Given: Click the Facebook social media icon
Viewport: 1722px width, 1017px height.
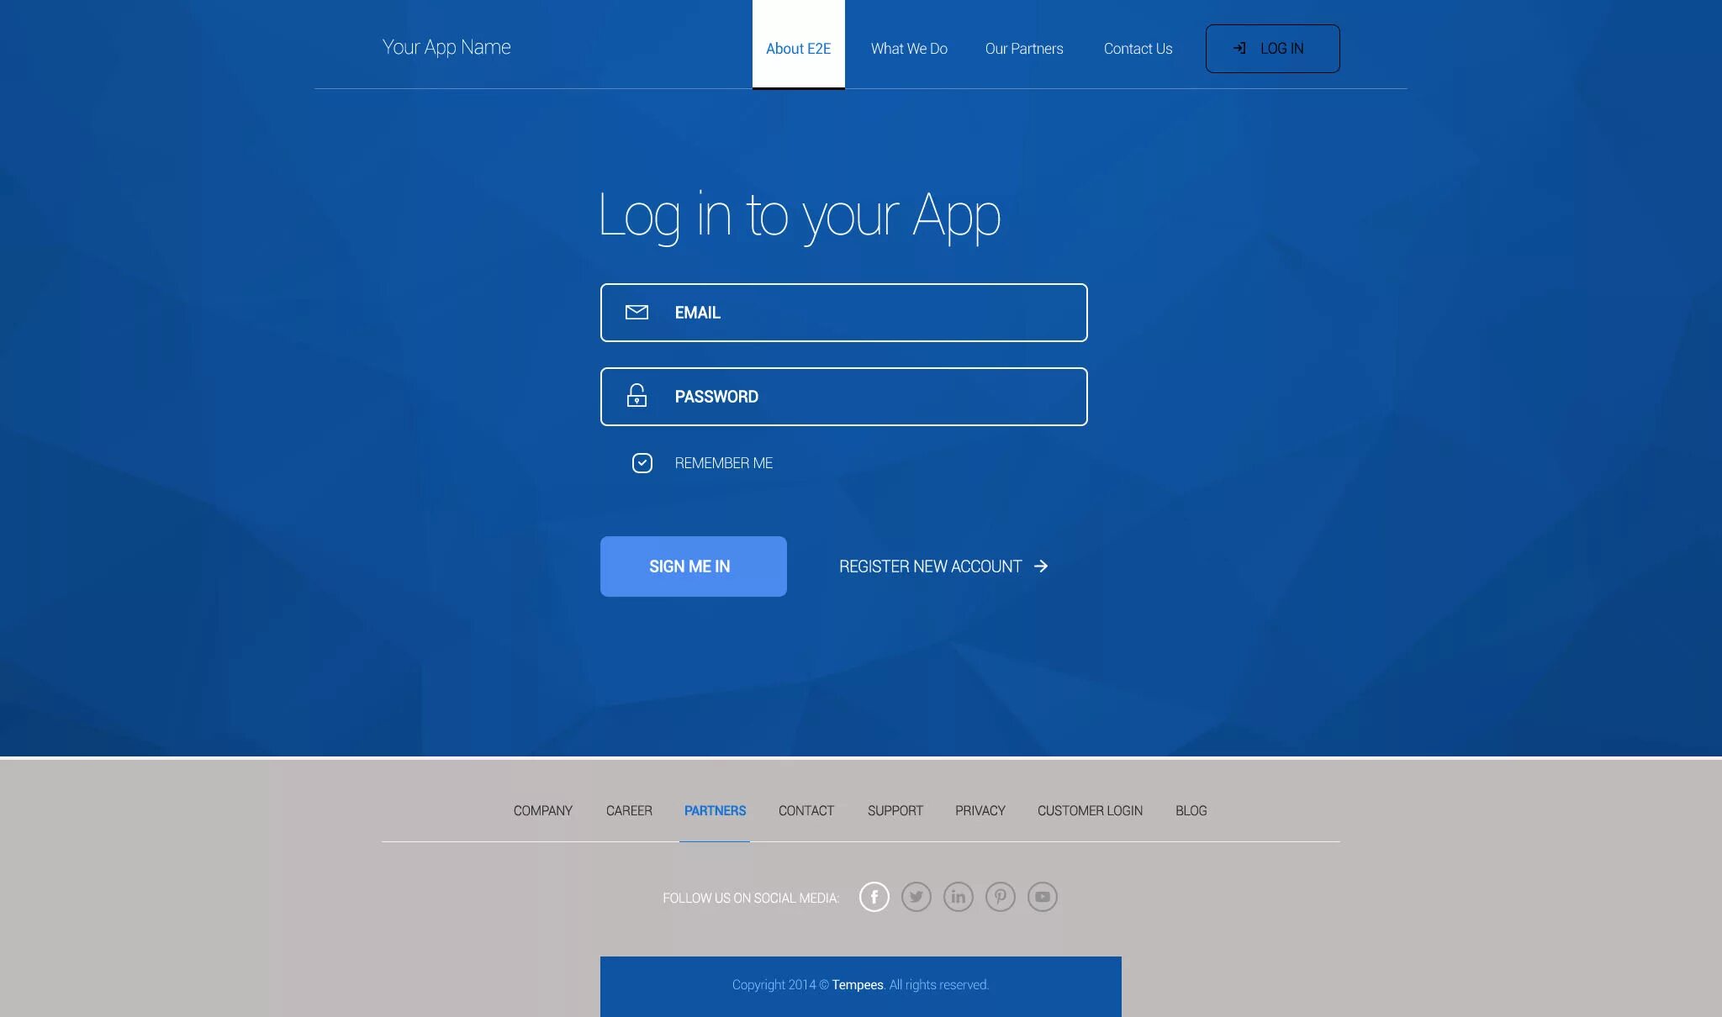Looking at the screenshot, I should coord(873,896).
